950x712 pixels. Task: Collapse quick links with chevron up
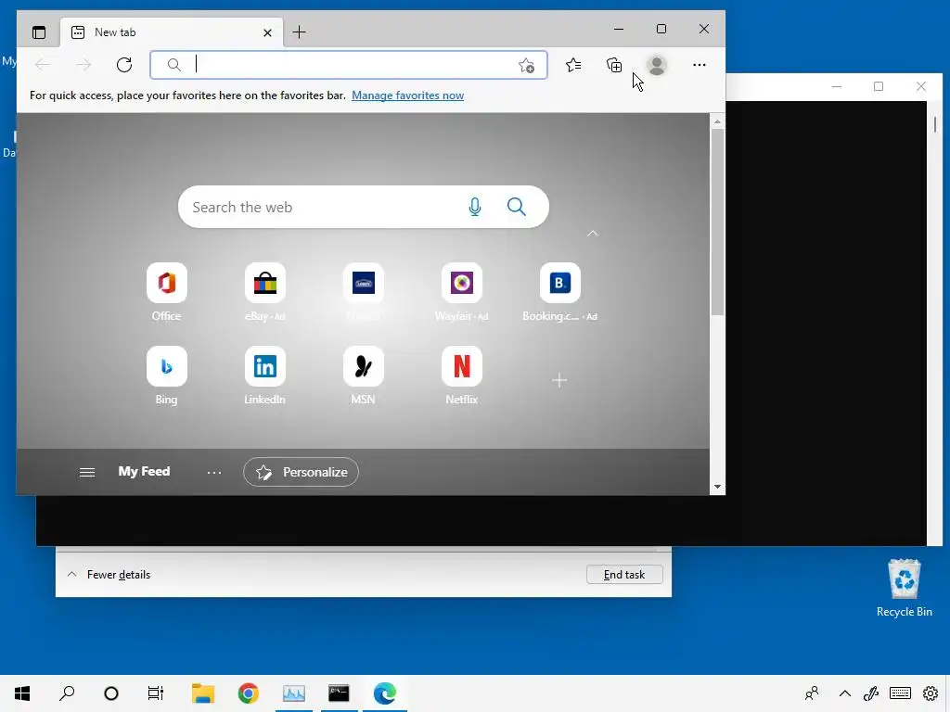coord(593,233)
